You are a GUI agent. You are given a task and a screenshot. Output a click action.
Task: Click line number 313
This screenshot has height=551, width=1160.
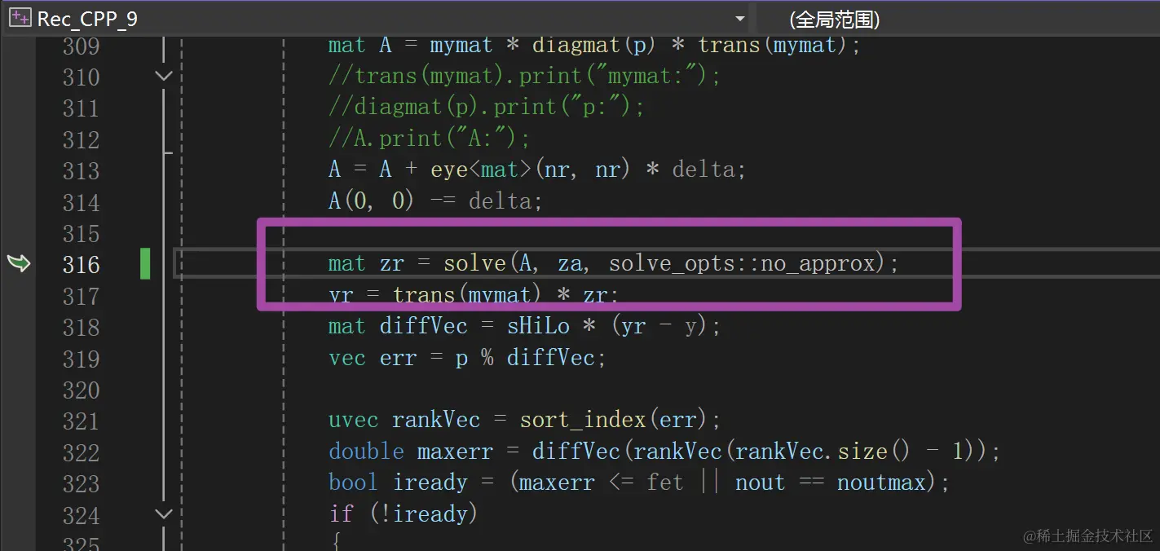[x=82, y=170]
